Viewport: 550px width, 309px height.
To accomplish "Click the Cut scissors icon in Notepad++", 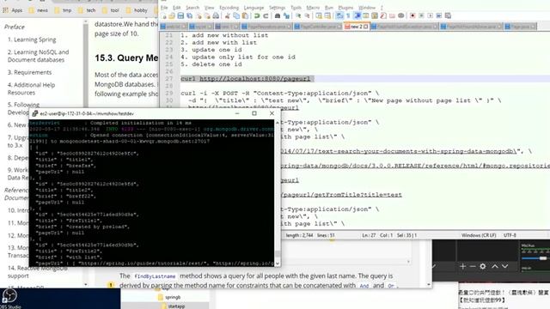I will 227,15.
